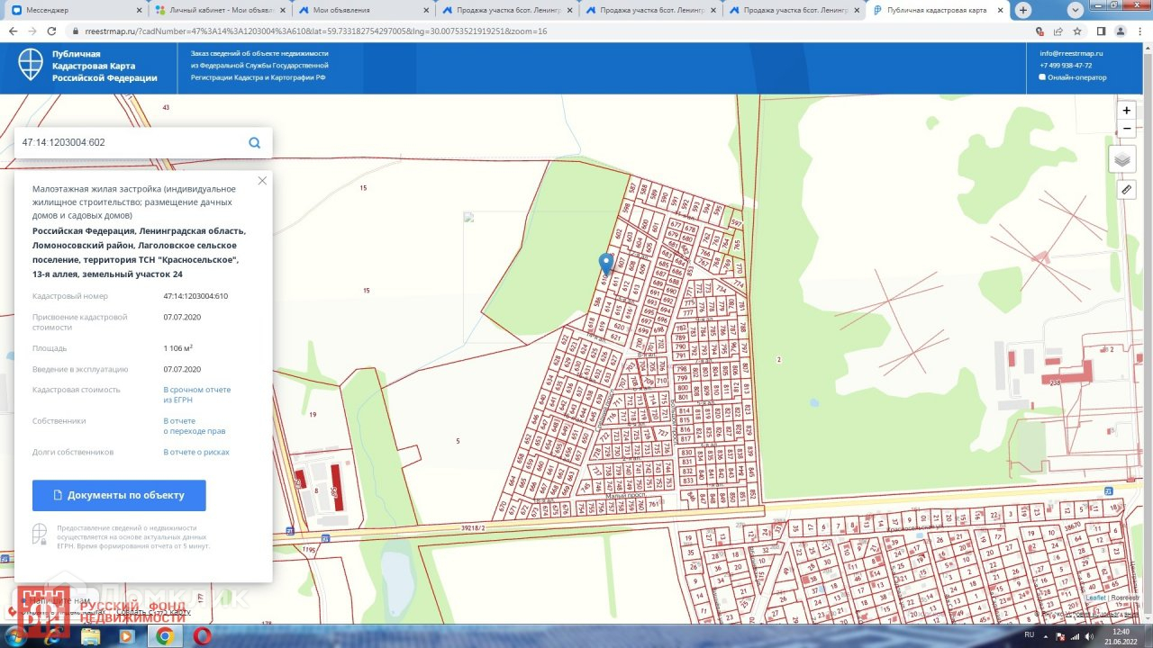Bookmark this page with star icon
The image size is (1153, 648).
(1076, 31)
